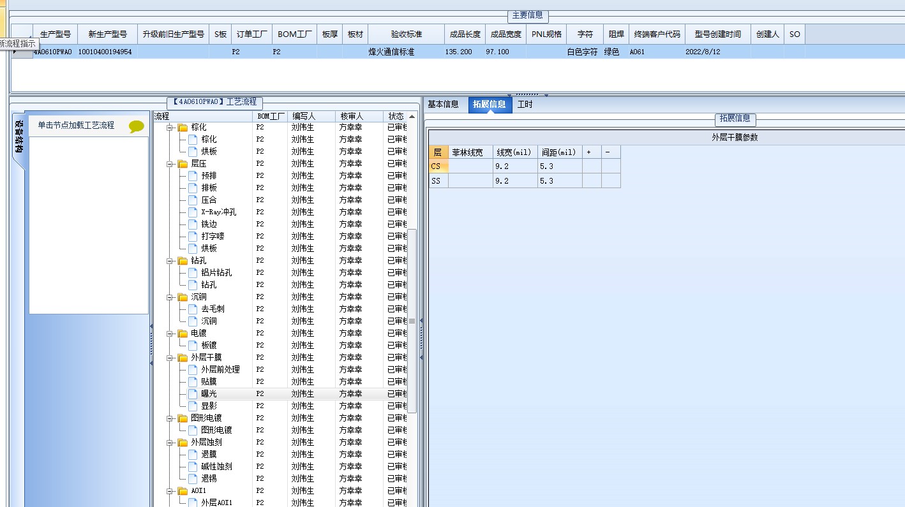Screen dimensions: 905x507
Task: Click the document icon beside 预排
Action: click(x=193, y=175)
